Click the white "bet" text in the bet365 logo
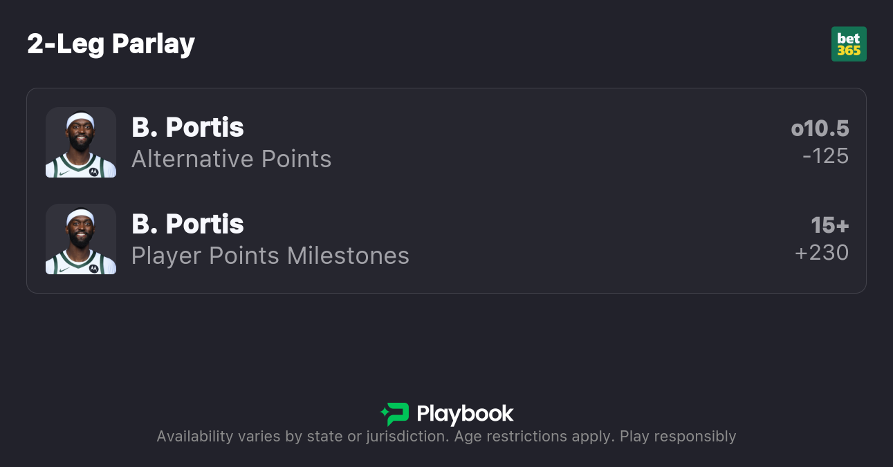This screenshot has width=893, height=467. coord(849,39)
